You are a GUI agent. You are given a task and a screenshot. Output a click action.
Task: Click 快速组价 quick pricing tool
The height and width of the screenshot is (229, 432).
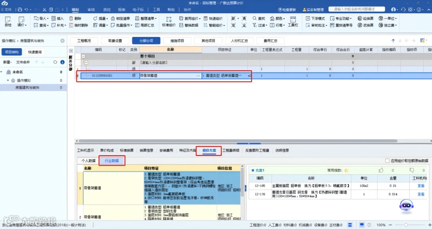coord(213,18)
